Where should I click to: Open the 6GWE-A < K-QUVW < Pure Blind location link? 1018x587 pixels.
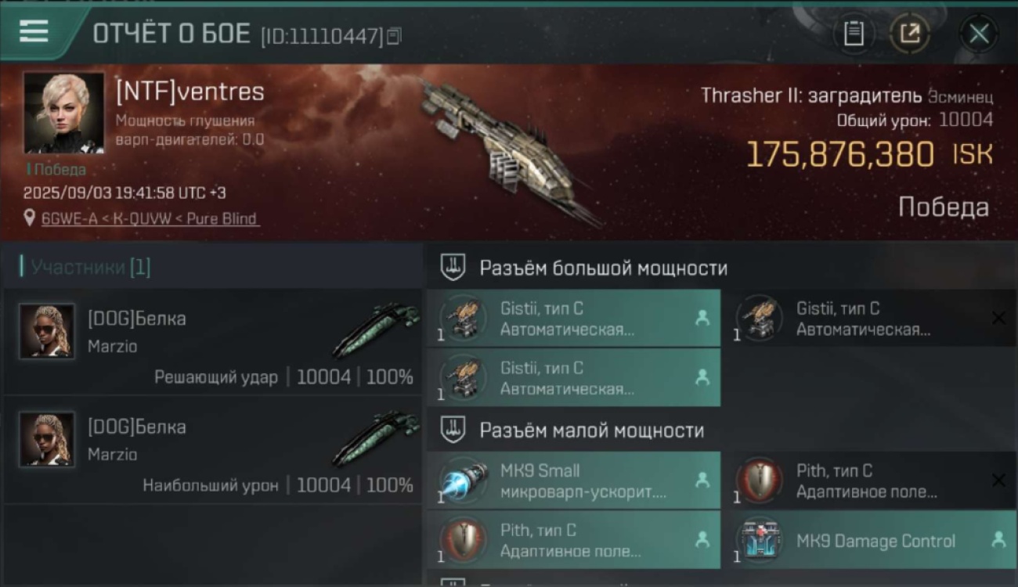[x=149, y=219]
